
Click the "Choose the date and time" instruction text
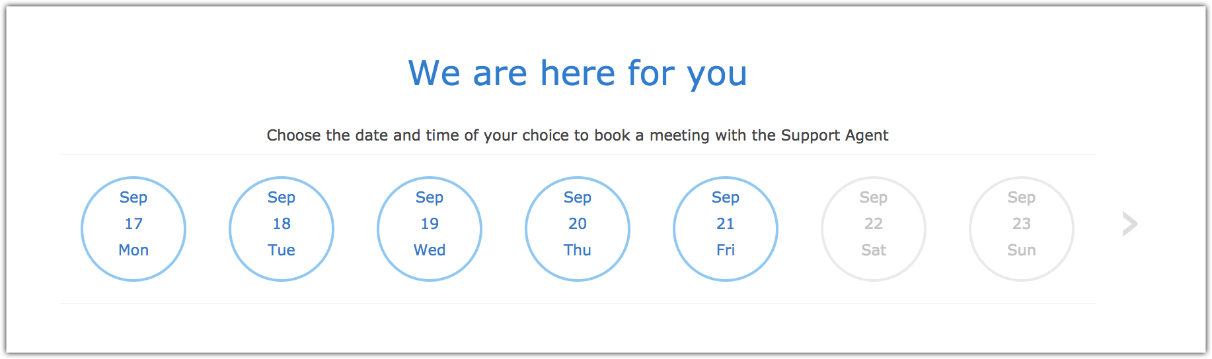pos(578,135)
